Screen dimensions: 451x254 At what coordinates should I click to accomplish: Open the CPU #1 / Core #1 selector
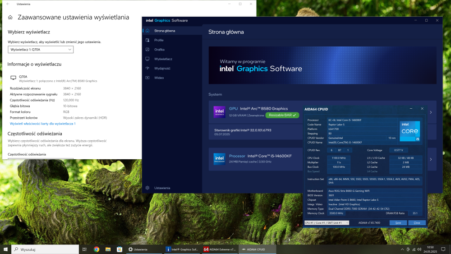[x=327, y=223]
